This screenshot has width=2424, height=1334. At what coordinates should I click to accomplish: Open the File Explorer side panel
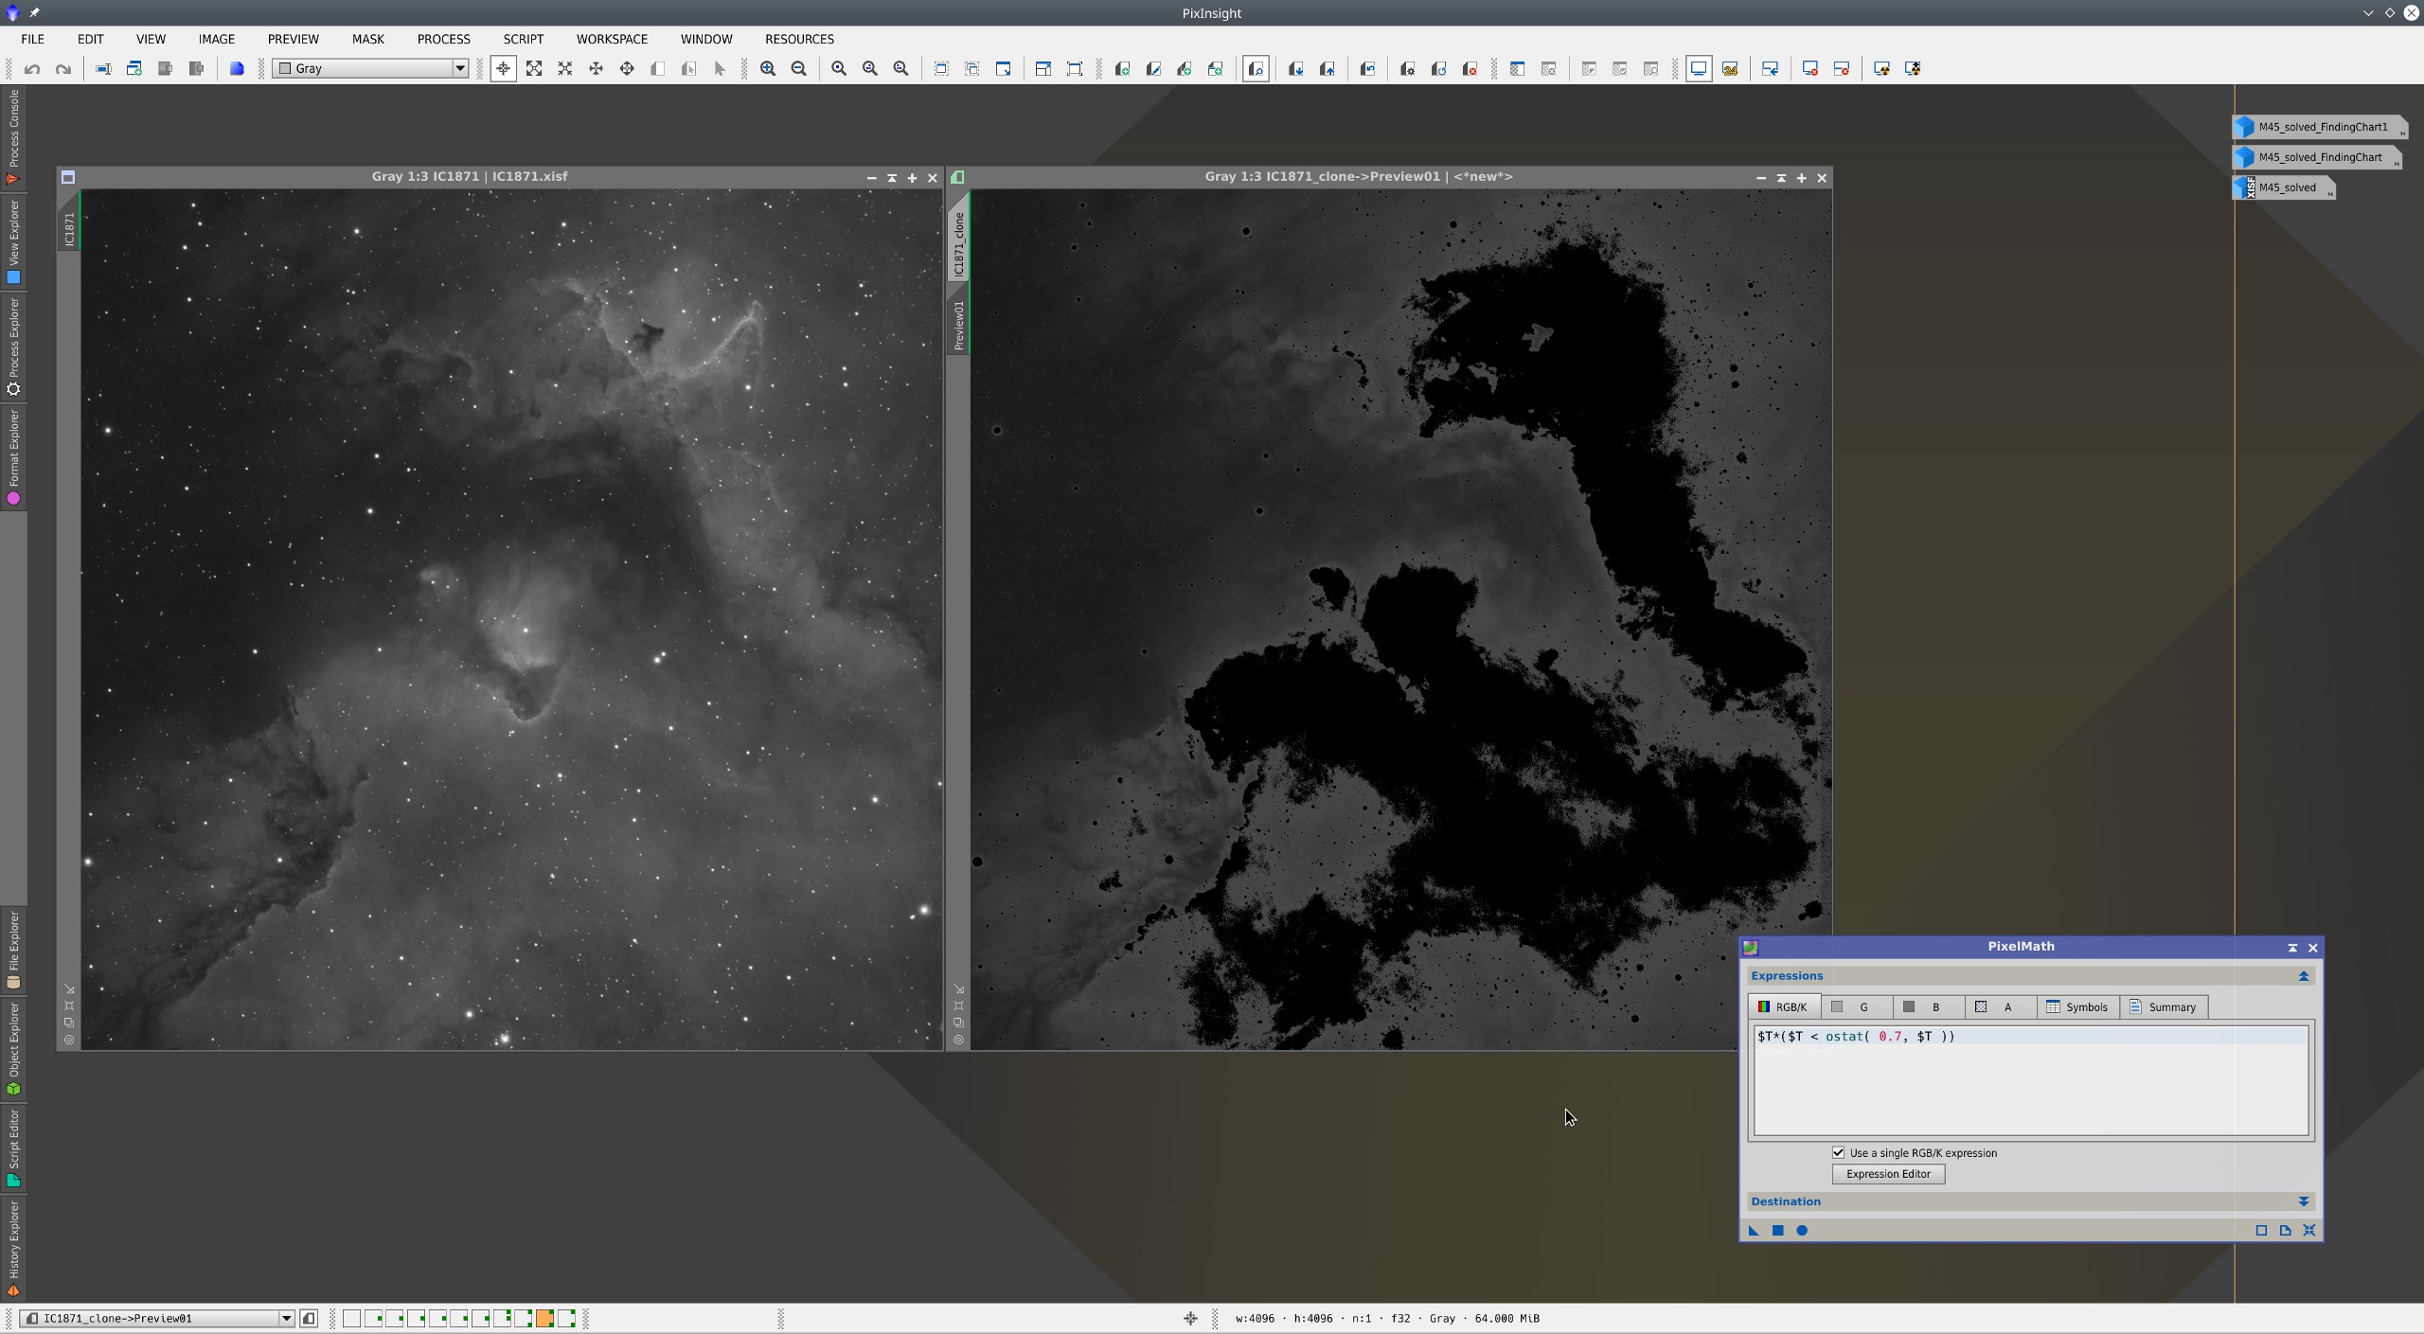[13, 950]
